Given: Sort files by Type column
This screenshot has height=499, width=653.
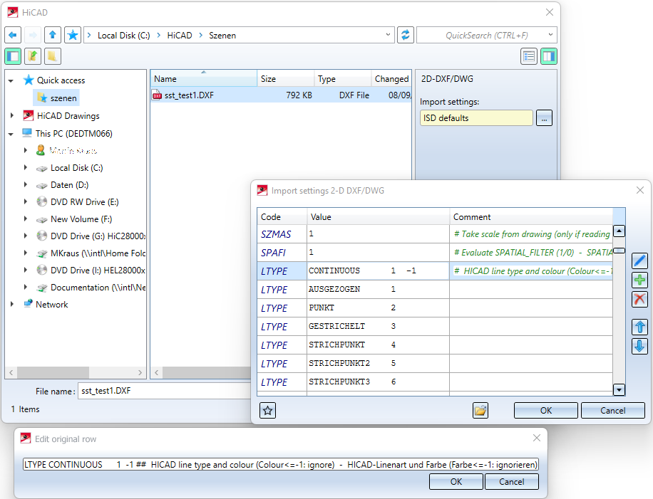Looking at the screenshot, I should [343, 78].
